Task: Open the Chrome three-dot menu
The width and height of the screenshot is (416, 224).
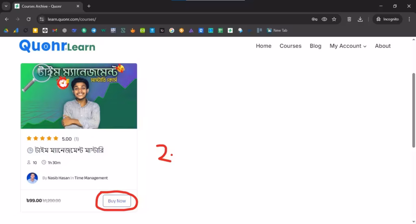Action: tap(409, 19)
